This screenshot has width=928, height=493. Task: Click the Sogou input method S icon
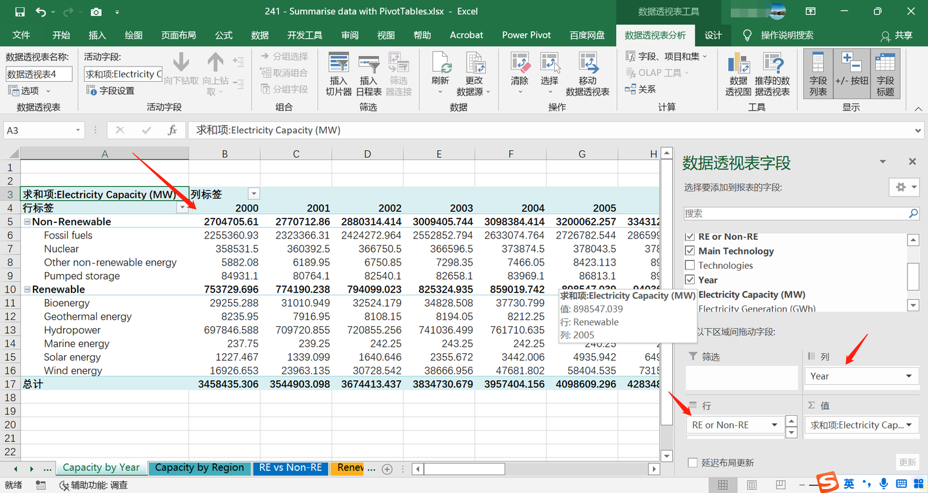point(827,483)
